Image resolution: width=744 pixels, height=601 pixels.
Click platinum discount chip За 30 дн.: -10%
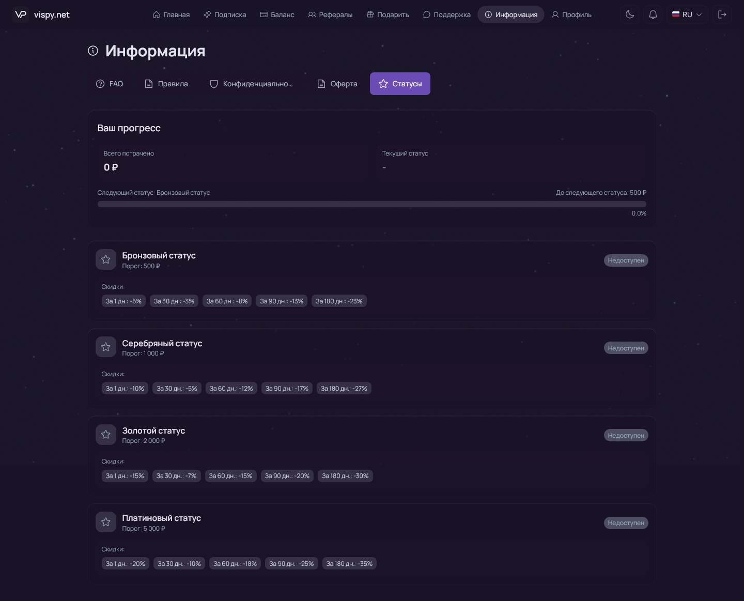coord(179,564)
